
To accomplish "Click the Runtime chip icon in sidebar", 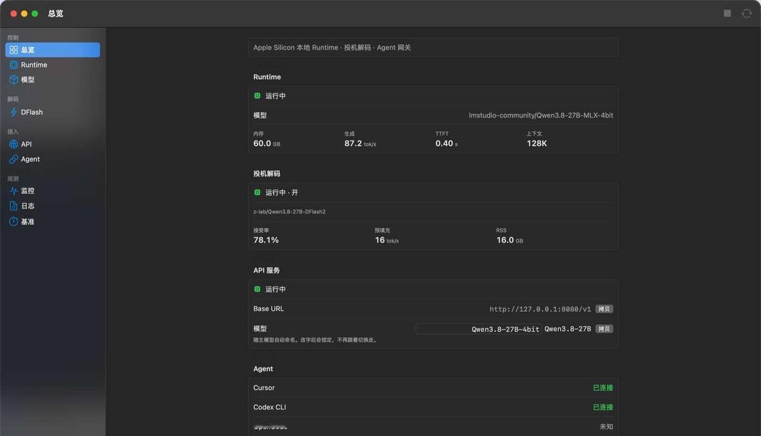I will tap(14, 65).
